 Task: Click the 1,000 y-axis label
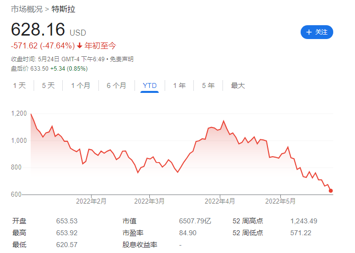point(19,140)
